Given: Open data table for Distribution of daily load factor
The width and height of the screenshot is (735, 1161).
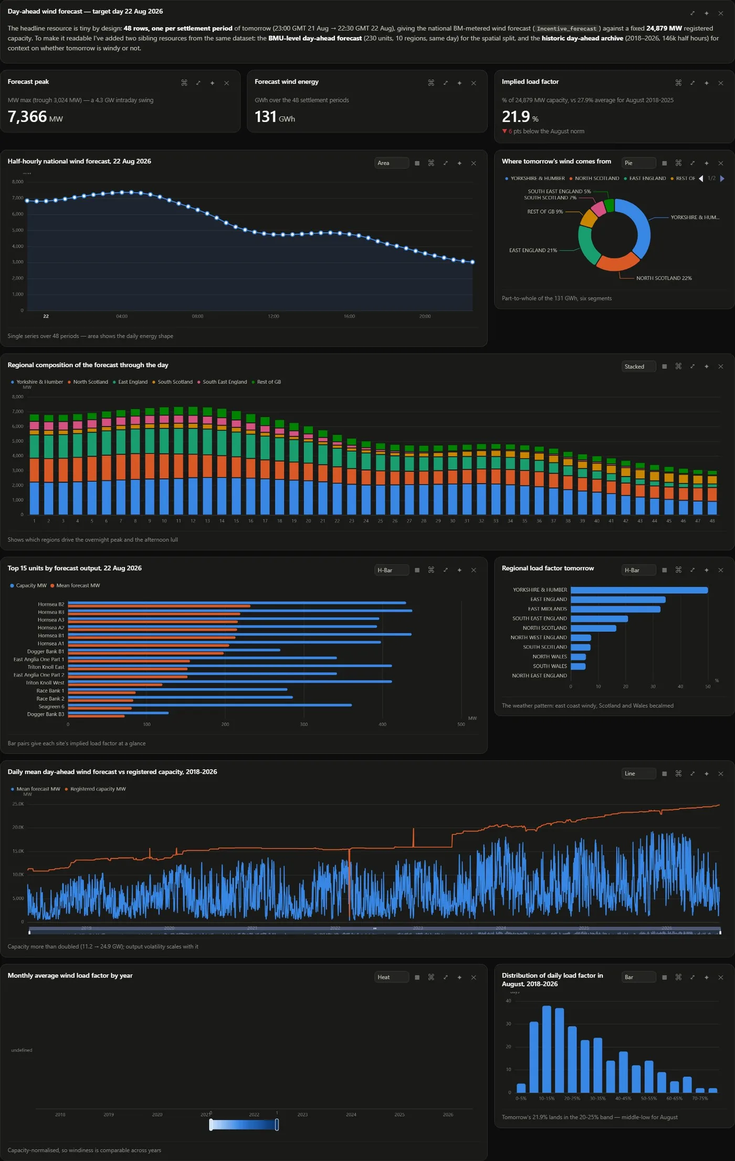Looking at the screenshot, I should pos(664,978).
